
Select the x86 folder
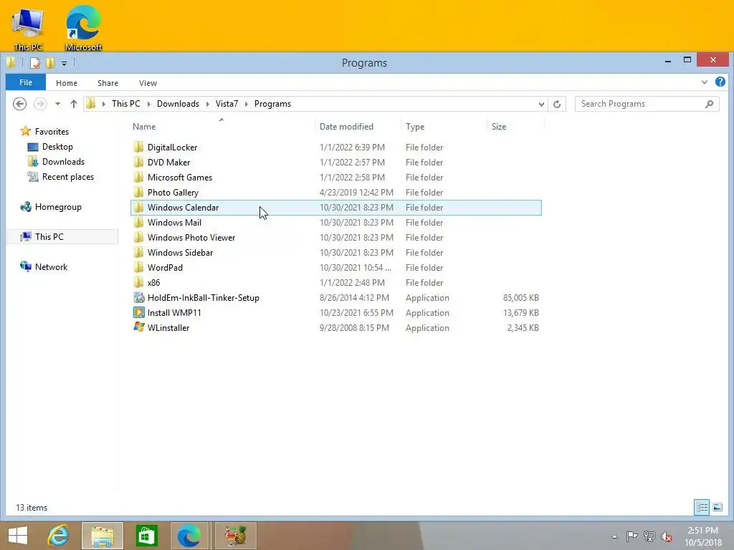click(336, 282)
